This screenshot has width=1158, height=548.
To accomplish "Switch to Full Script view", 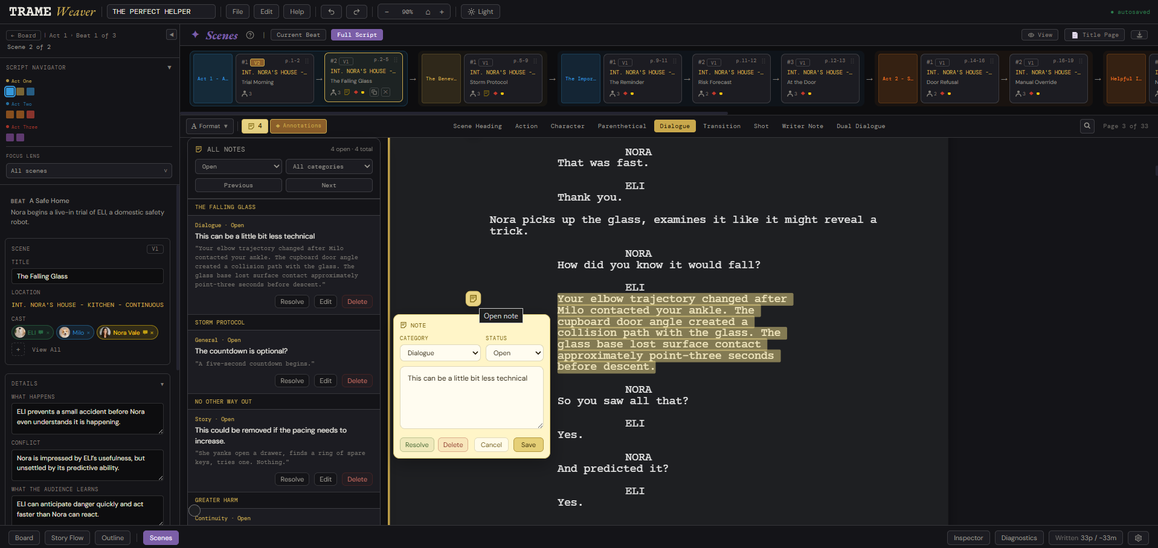I will [x=357, y=35].
